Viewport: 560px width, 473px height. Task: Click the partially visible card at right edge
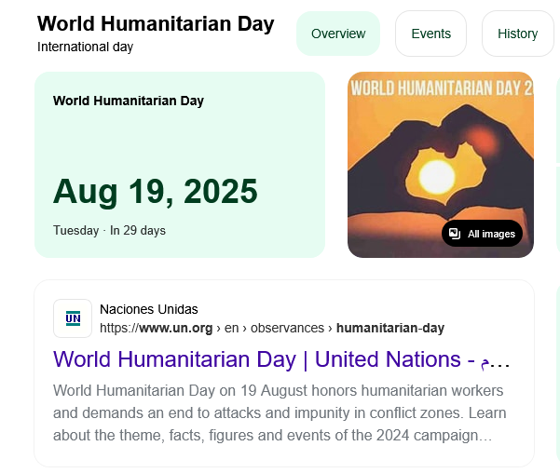[x=557, y=164]
